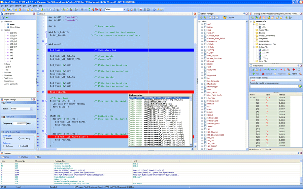
Task: Close the Library Manager panel
Action: point(246,14)
